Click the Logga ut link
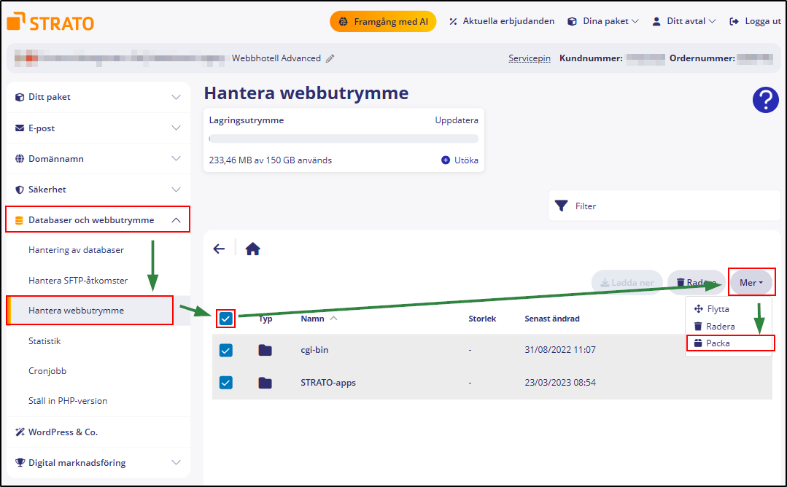Screen dimensions: 787x487 pos(755,22)
